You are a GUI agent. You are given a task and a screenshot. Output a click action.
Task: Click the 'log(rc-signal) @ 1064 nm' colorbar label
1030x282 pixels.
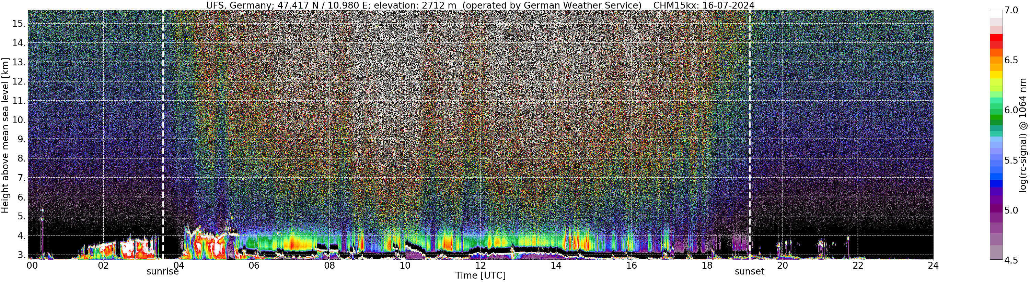(1023, 134)
